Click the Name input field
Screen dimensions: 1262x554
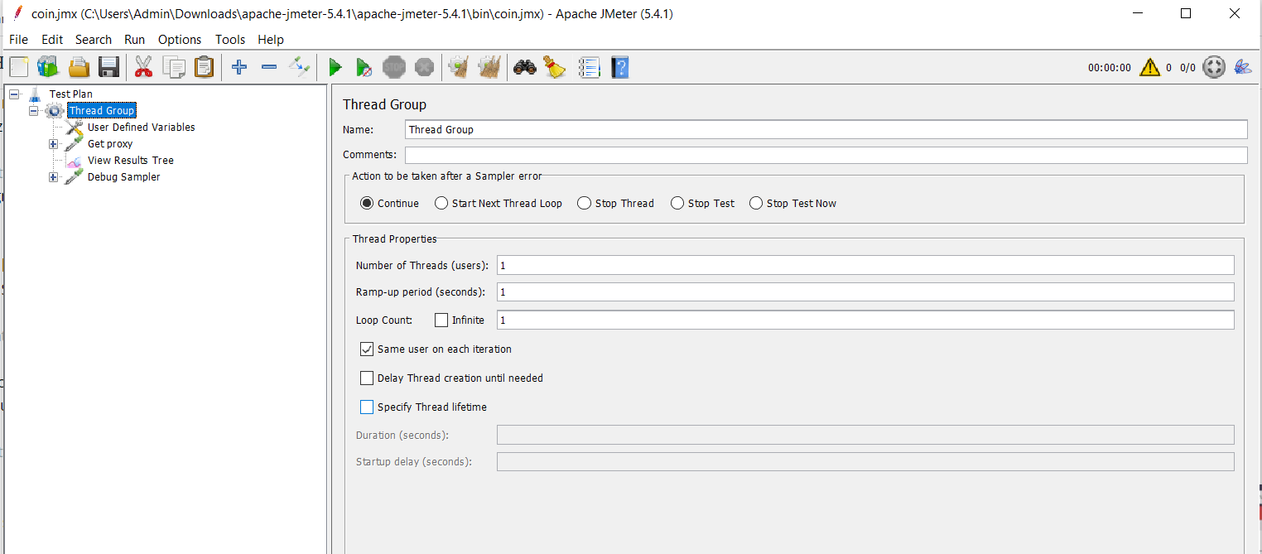(826, 129)
